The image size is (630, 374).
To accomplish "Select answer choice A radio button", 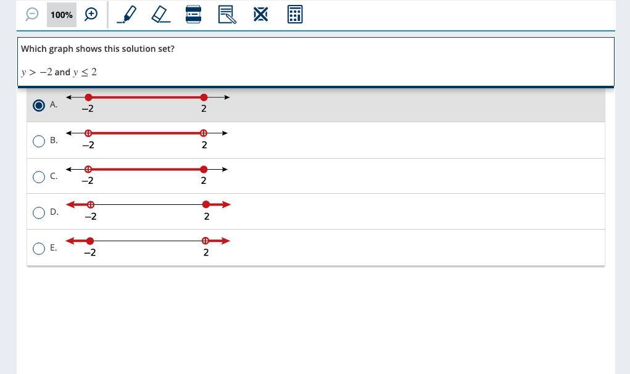I will click(x=39, y=105).
